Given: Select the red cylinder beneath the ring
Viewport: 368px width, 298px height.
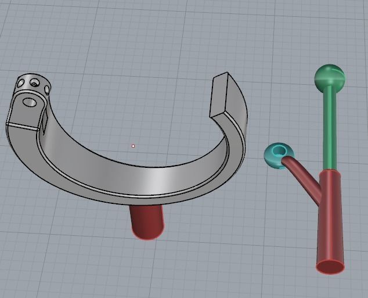Looking at the screenshot, I should tap(147, 222).
